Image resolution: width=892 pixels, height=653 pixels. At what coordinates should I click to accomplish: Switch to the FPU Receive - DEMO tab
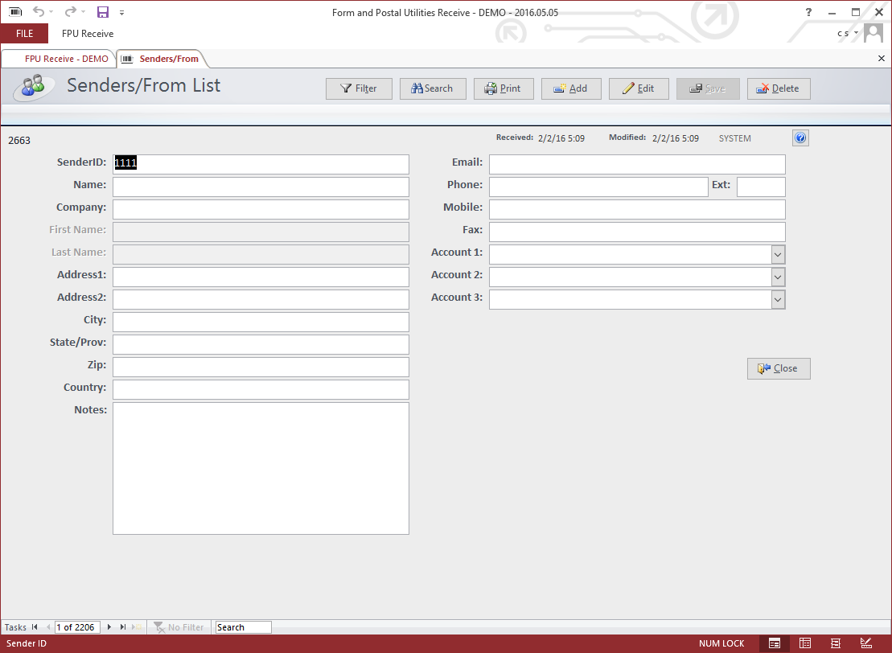(60, 59)
